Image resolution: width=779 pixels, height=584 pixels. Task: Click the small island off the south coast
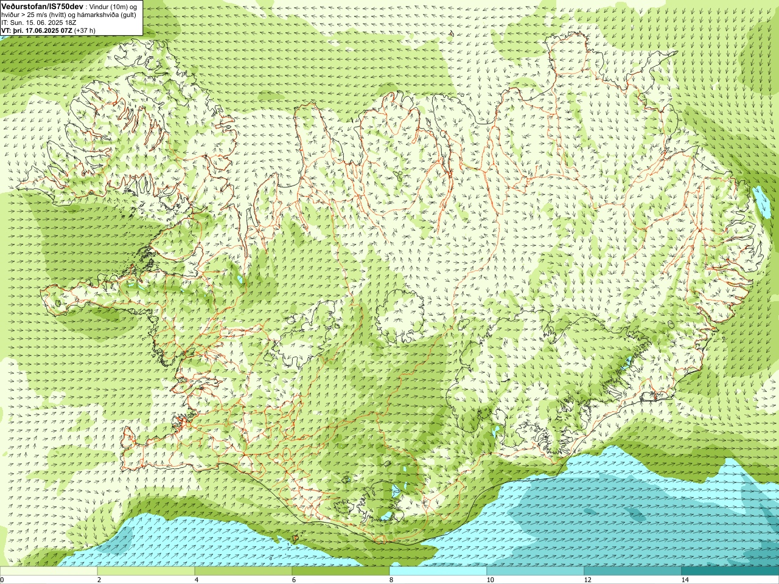coord(296,538)
